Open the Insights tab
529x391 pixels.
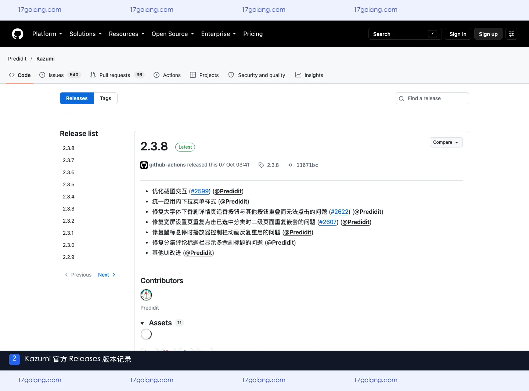[x=309, y=75]
